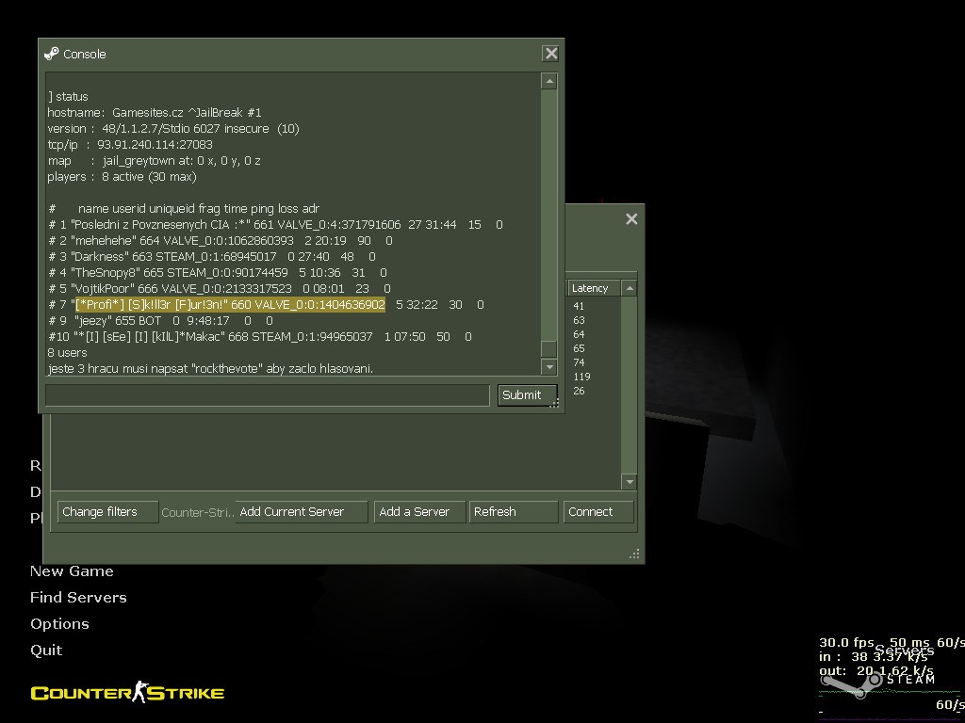Click the Steam icon in Console title bar
The image size is (965, 723).
(52, 54)
